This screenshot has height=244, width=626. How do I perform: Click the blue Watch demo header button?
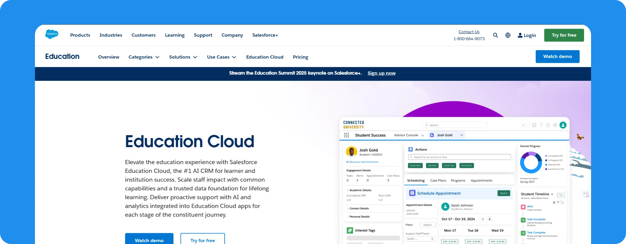[x=558, y=56]
